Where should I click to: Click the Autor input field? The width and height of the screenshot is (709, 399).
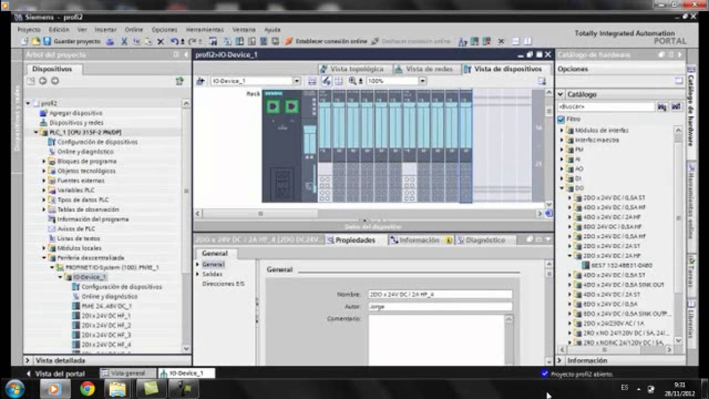(x=440, y=306)
